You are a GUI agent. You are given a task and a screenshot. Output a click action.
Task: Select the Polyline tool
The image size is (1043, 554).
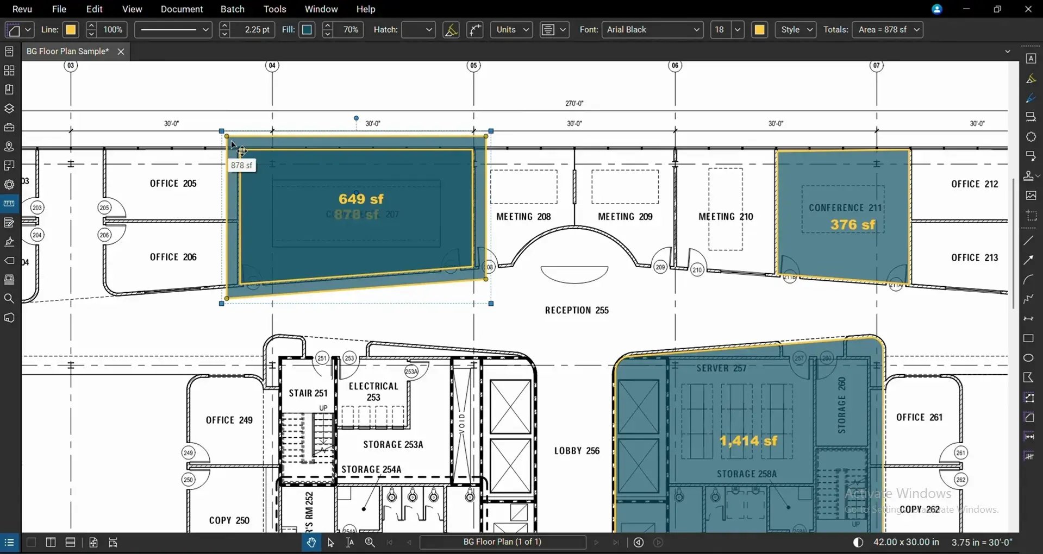click(x=1028, y=299)
